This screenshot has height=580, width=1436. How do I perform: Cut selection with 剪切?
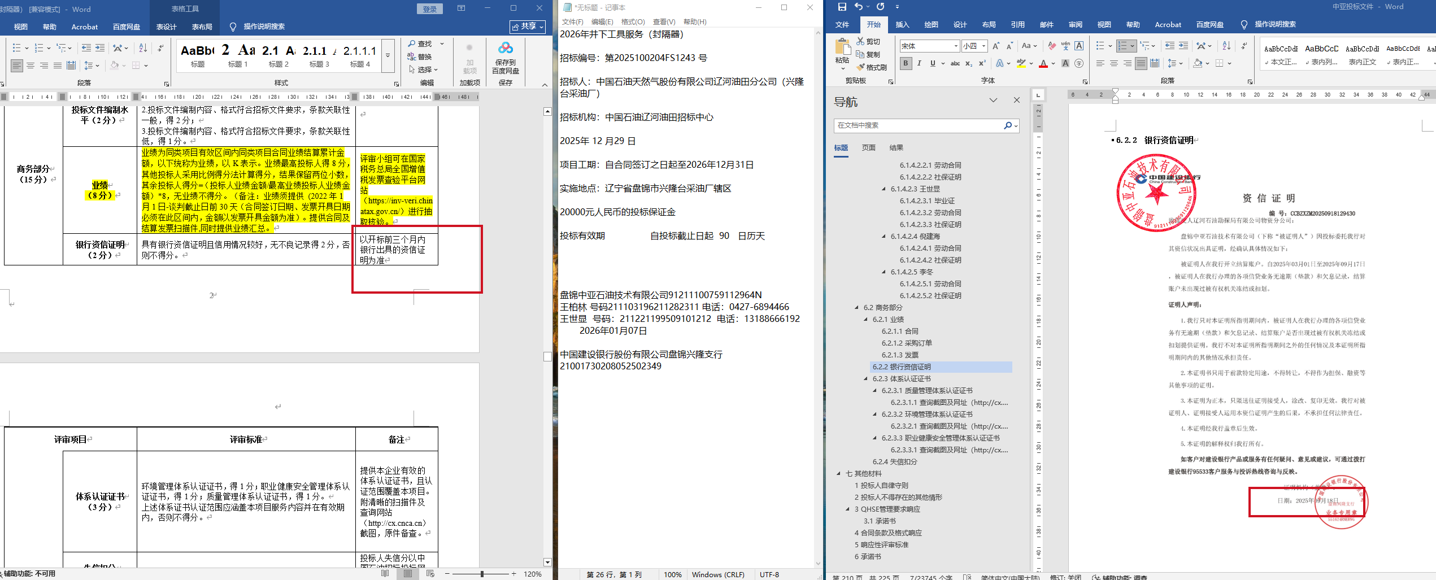pyautogui.click(x=868, y=41)
